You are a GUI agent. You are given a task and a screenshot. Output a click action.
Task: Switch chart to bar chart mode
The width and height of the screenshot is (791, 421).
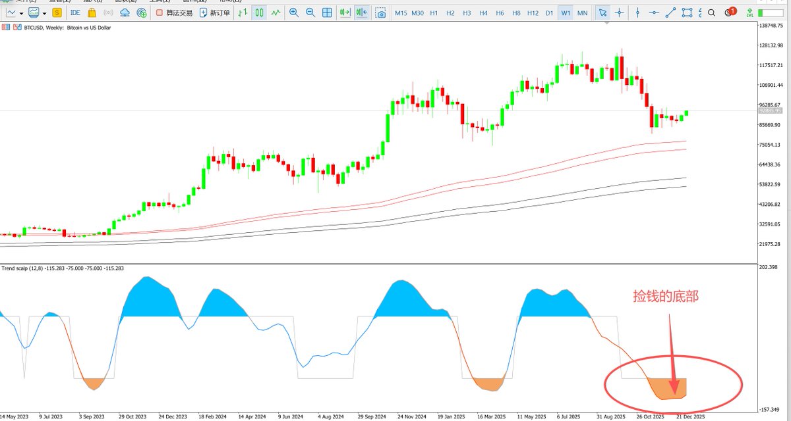243,12
